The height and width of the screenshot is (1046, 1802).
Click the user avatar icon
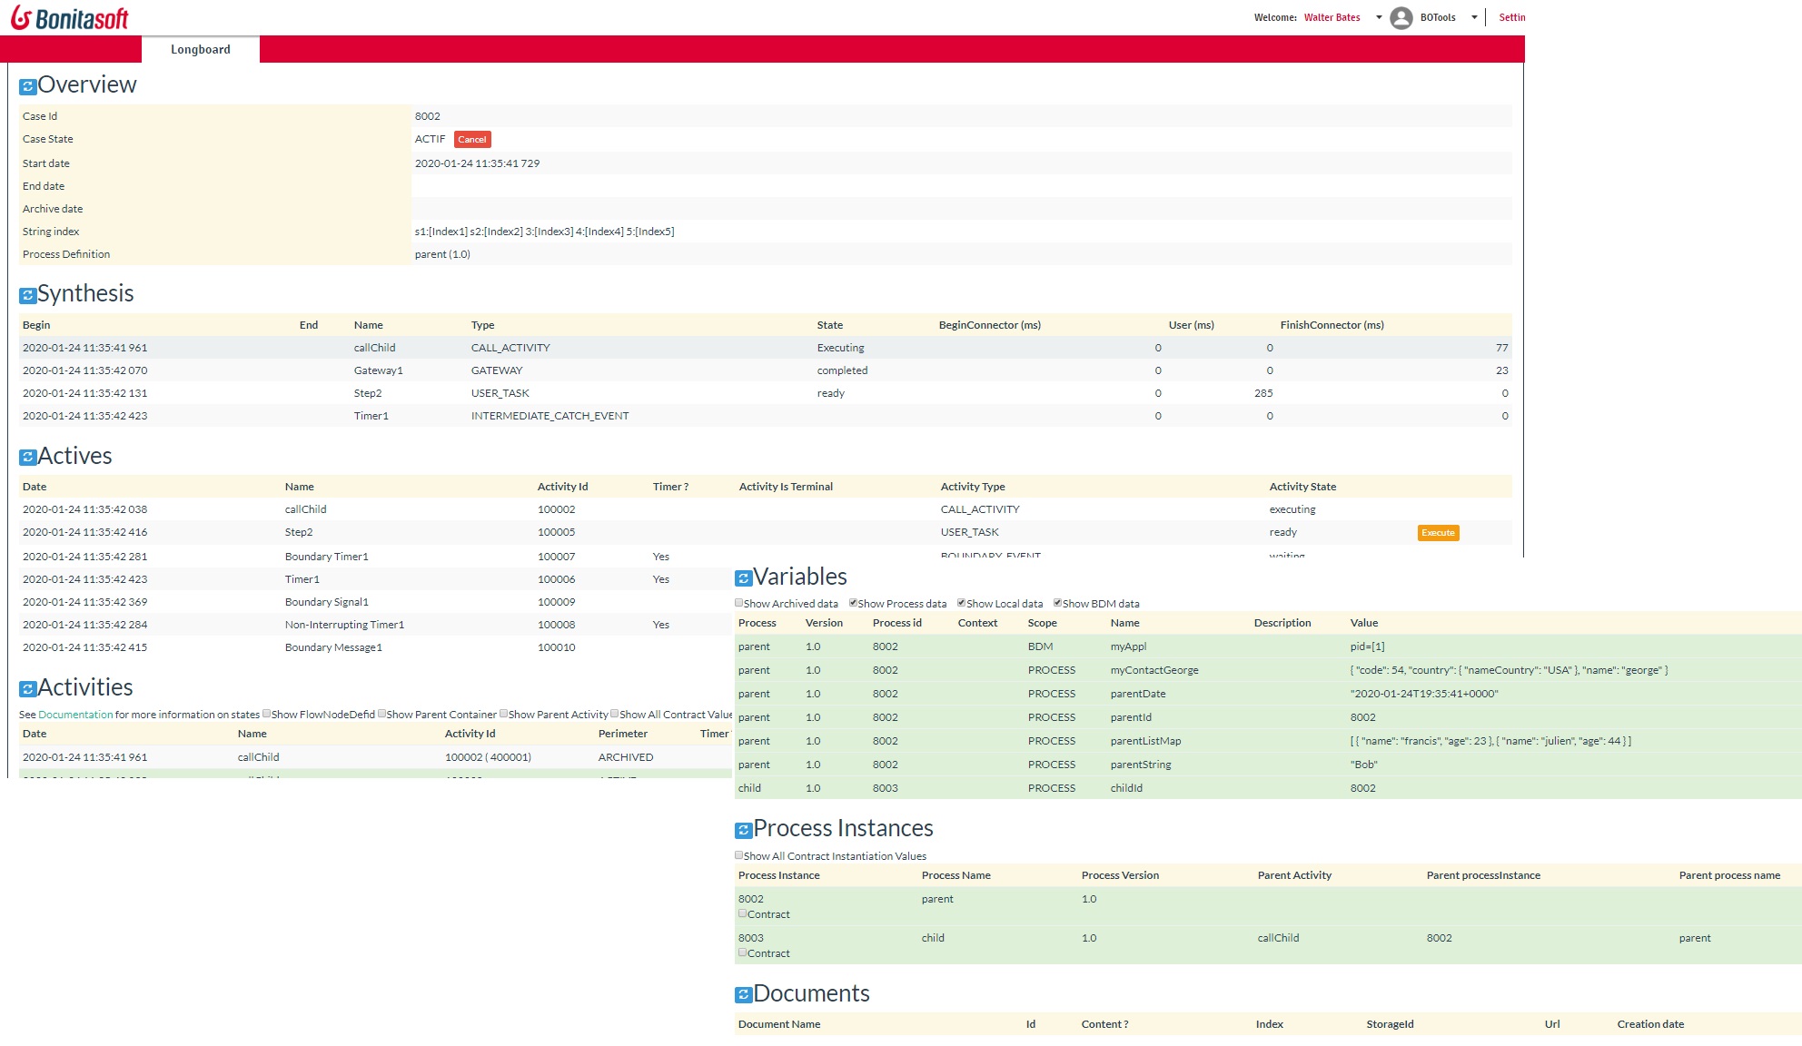point(1401,18)
